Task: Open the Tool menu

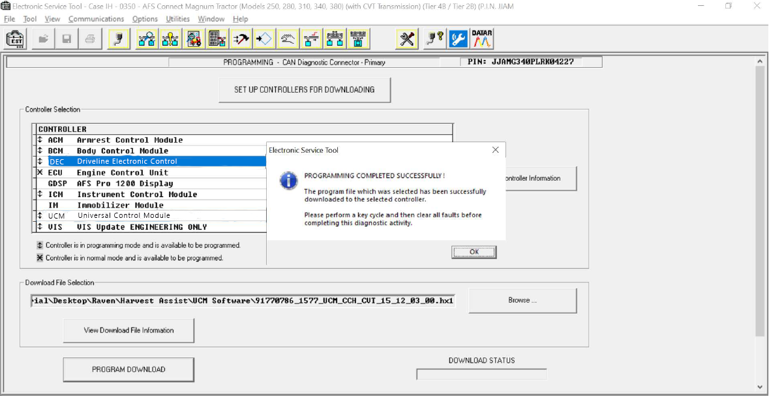Action: pos(30,19)
